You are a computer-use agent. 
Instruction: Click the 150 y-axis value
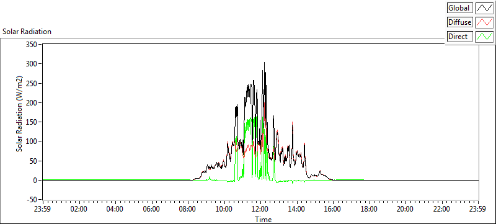pos(32,122)
